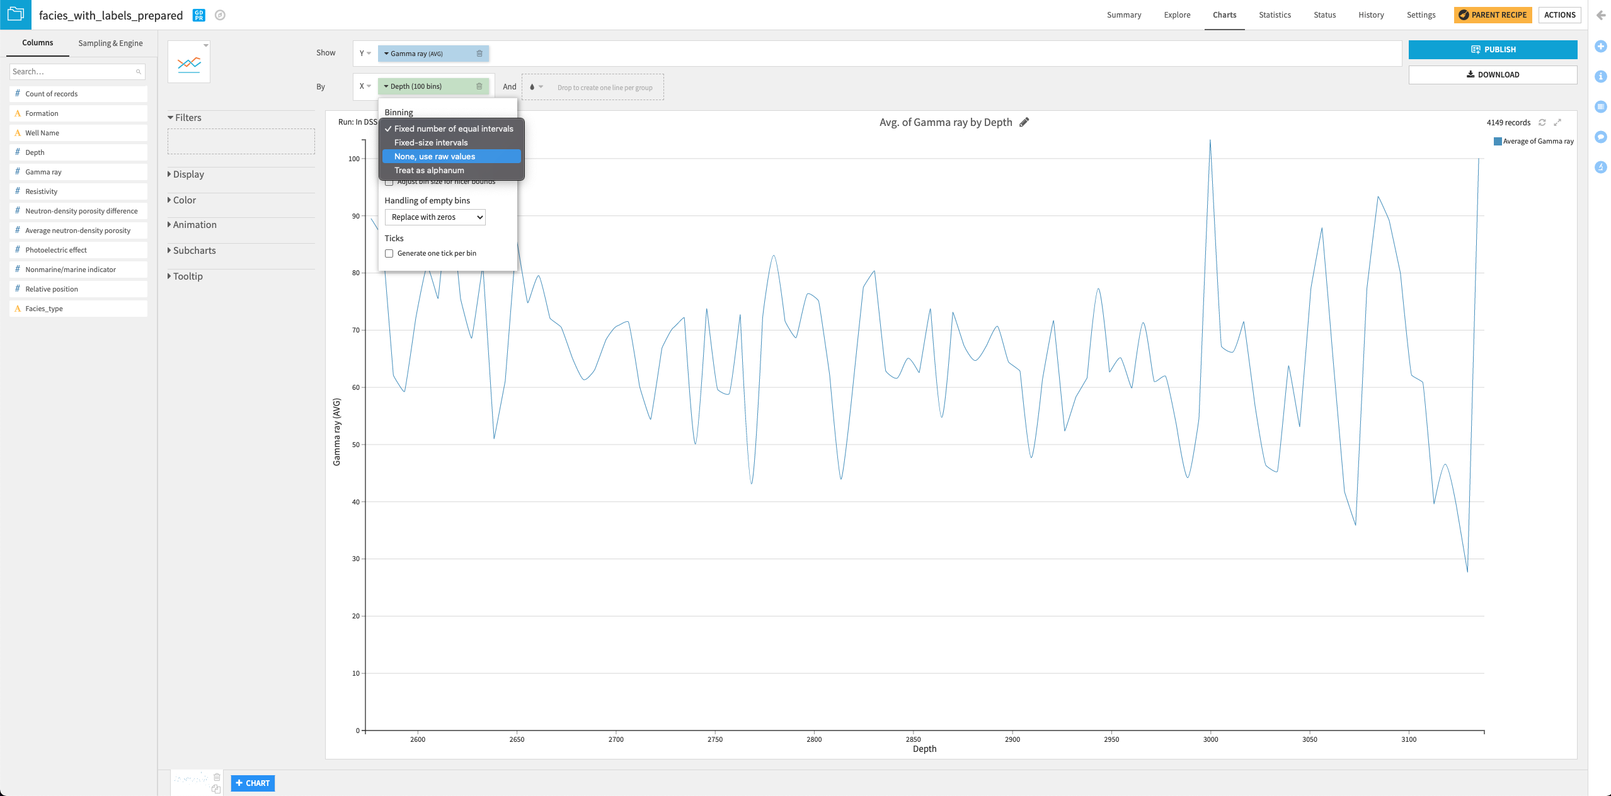Screen dimensions: 1611x796
Task: Expand the chart to full screen
Action: click(1558, 122)
